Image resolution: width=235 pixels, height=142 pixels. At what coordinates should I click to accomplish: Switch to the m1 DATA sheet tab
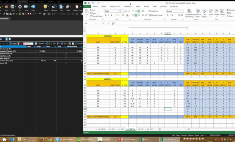pos(101,129)
